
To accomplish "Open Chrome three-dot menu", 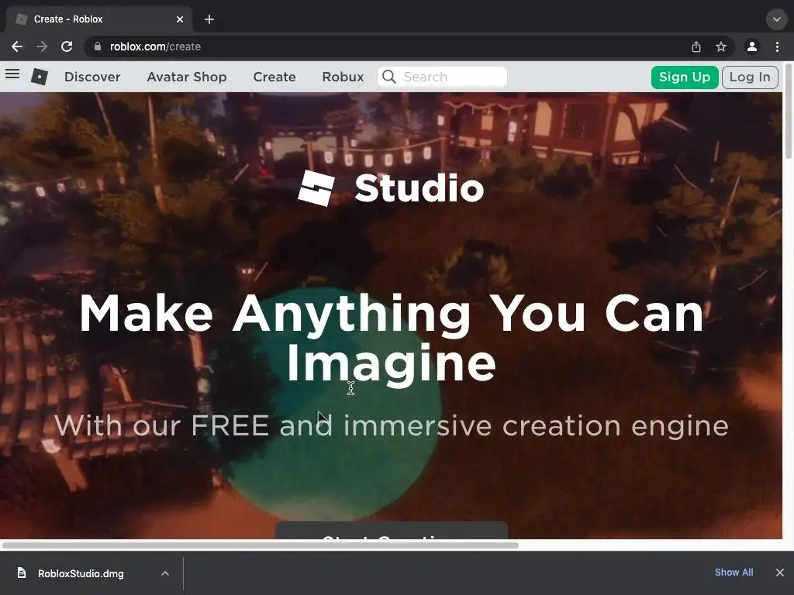I will point(777,46).
